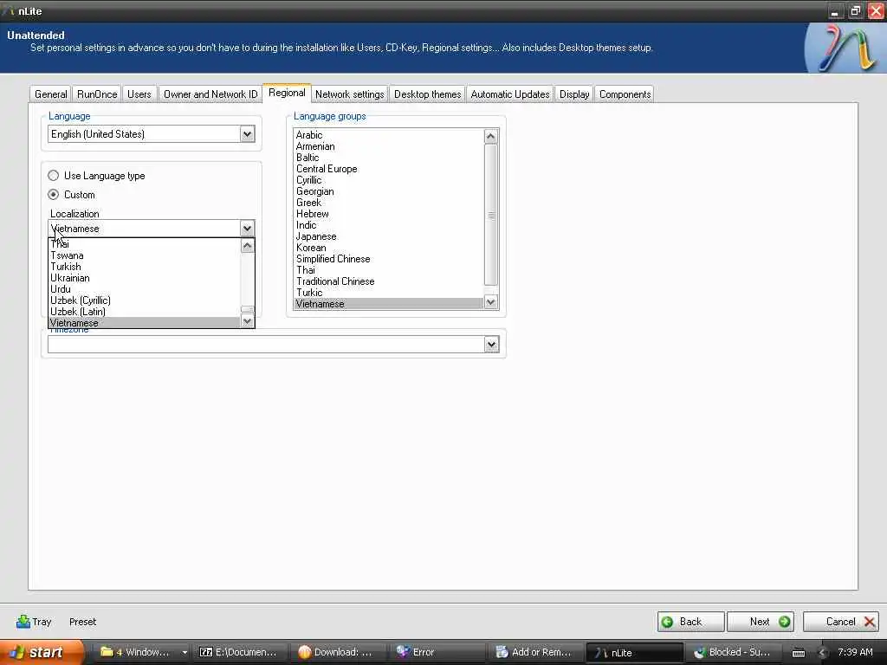Select Arabic in Language groups
This screenshot has width=887, height=665.
[389, 135]
